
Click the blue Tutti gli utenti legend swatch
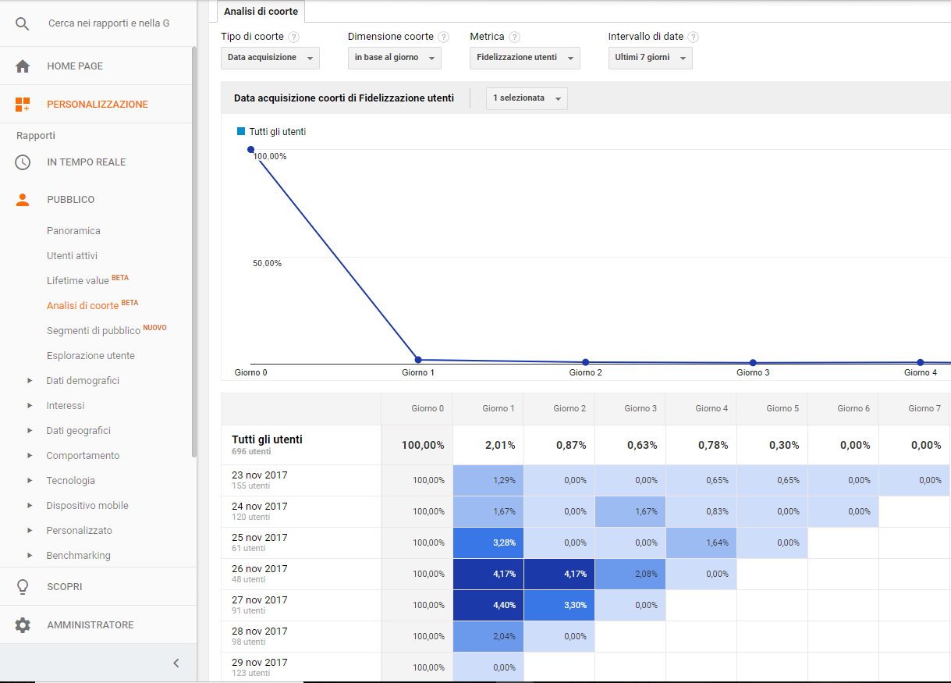[x=241, y=132]
